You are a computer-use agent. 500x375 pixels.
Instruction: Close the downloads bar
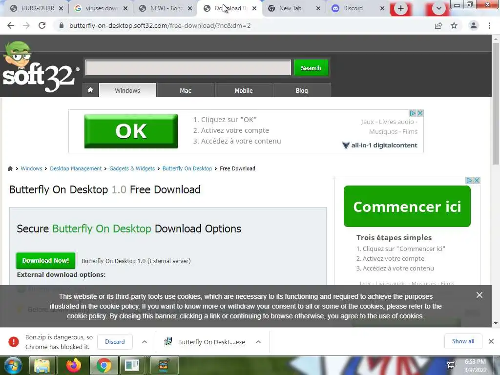491,341
